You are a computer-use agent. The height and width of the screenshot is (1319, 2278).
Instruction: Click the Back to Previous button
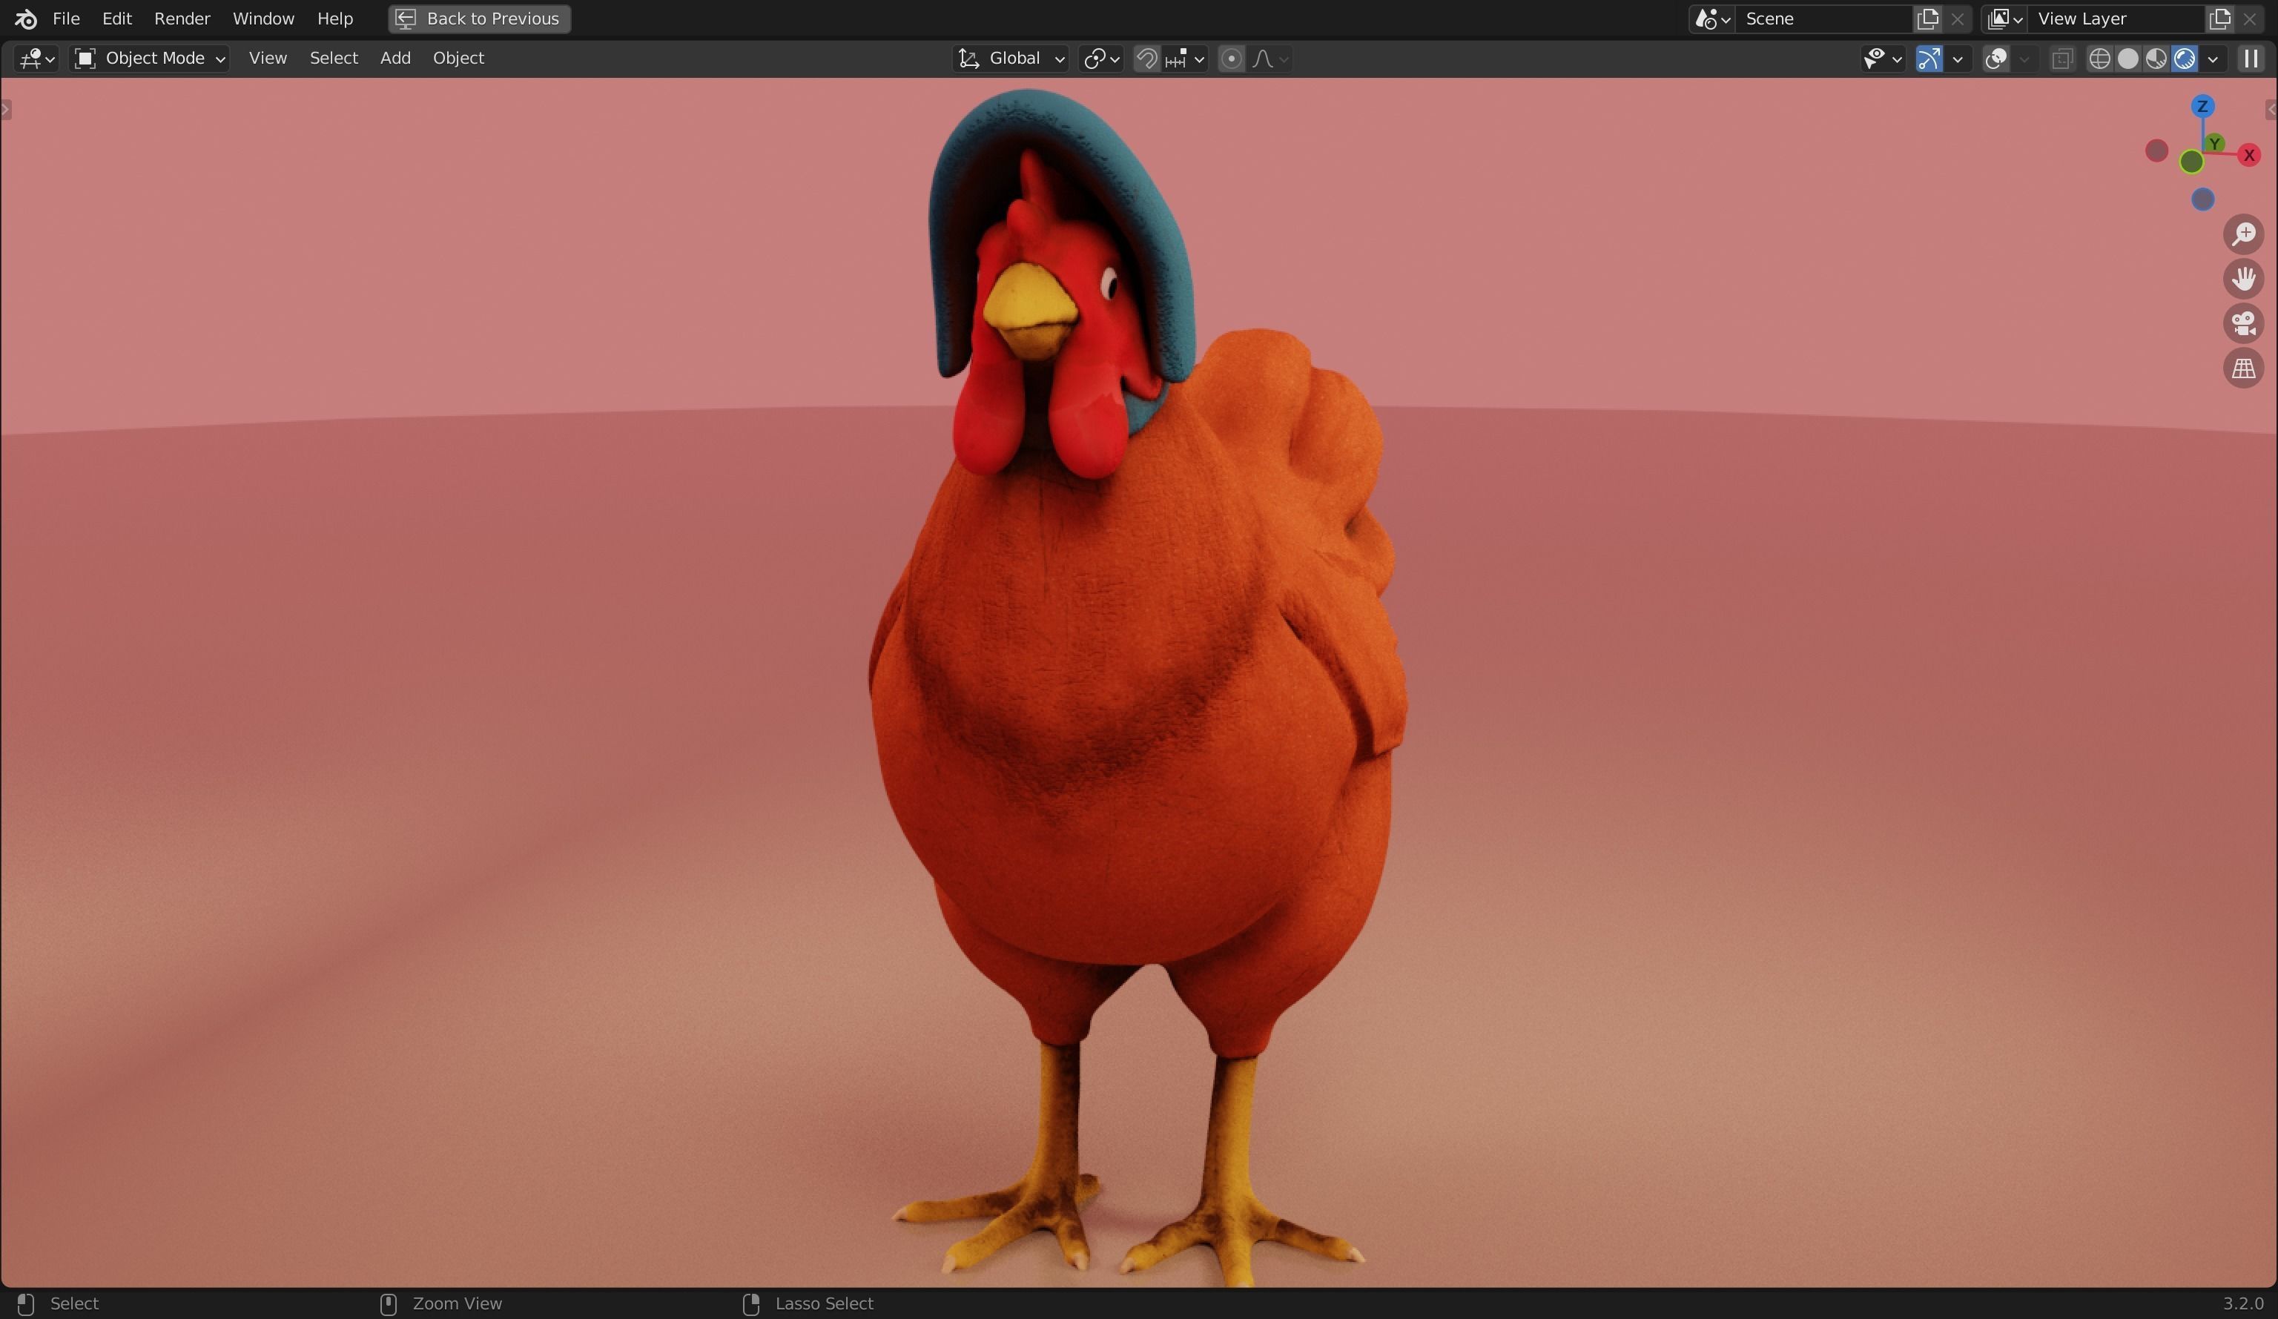tap(479, 18)
